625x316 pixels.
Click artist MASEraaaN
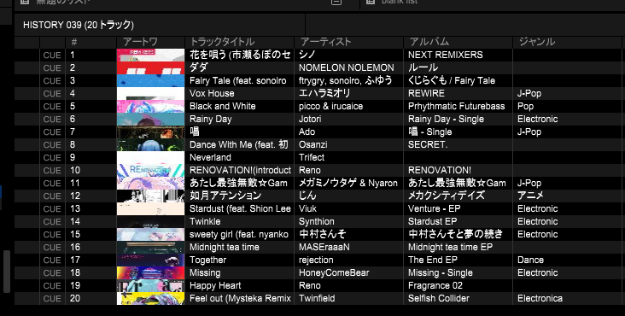(x=324, y=248)
